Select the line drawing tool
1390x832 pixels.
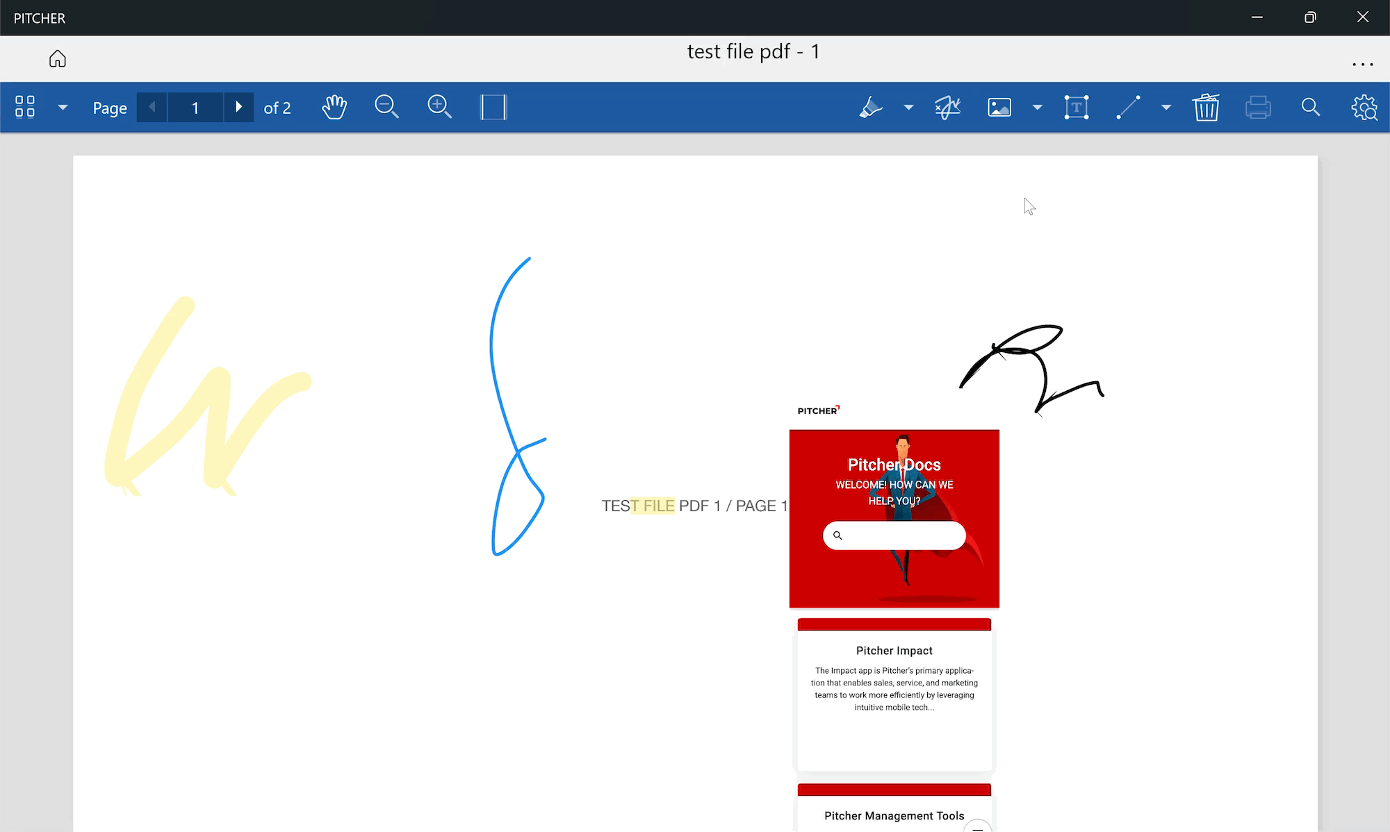click(1128, 107)
